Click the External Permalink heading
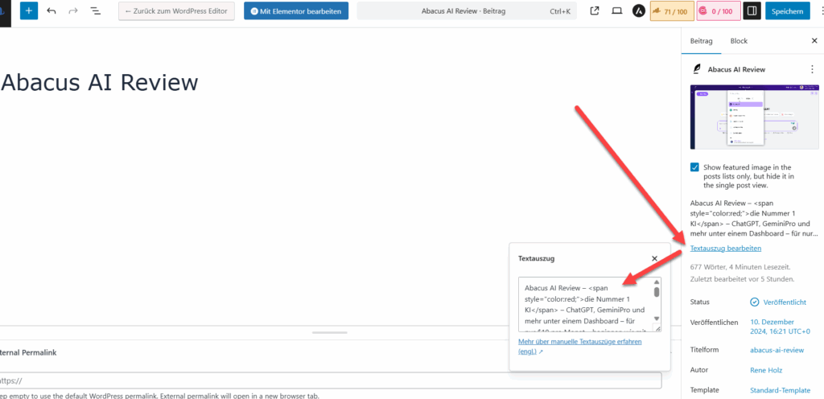The width and height of the screenshot is (824, 399). coord(28,353)
